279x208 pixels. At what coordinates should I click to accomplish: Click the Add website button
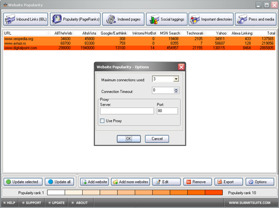tap(94, 182)
